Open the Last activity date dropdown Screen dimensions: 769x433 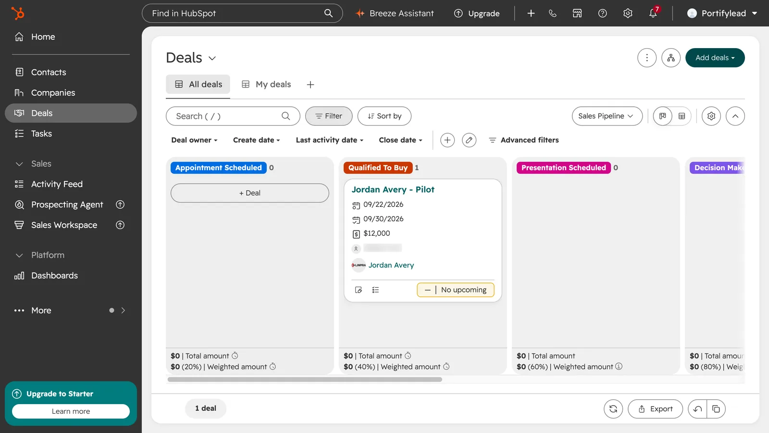[x=330, y=140]
